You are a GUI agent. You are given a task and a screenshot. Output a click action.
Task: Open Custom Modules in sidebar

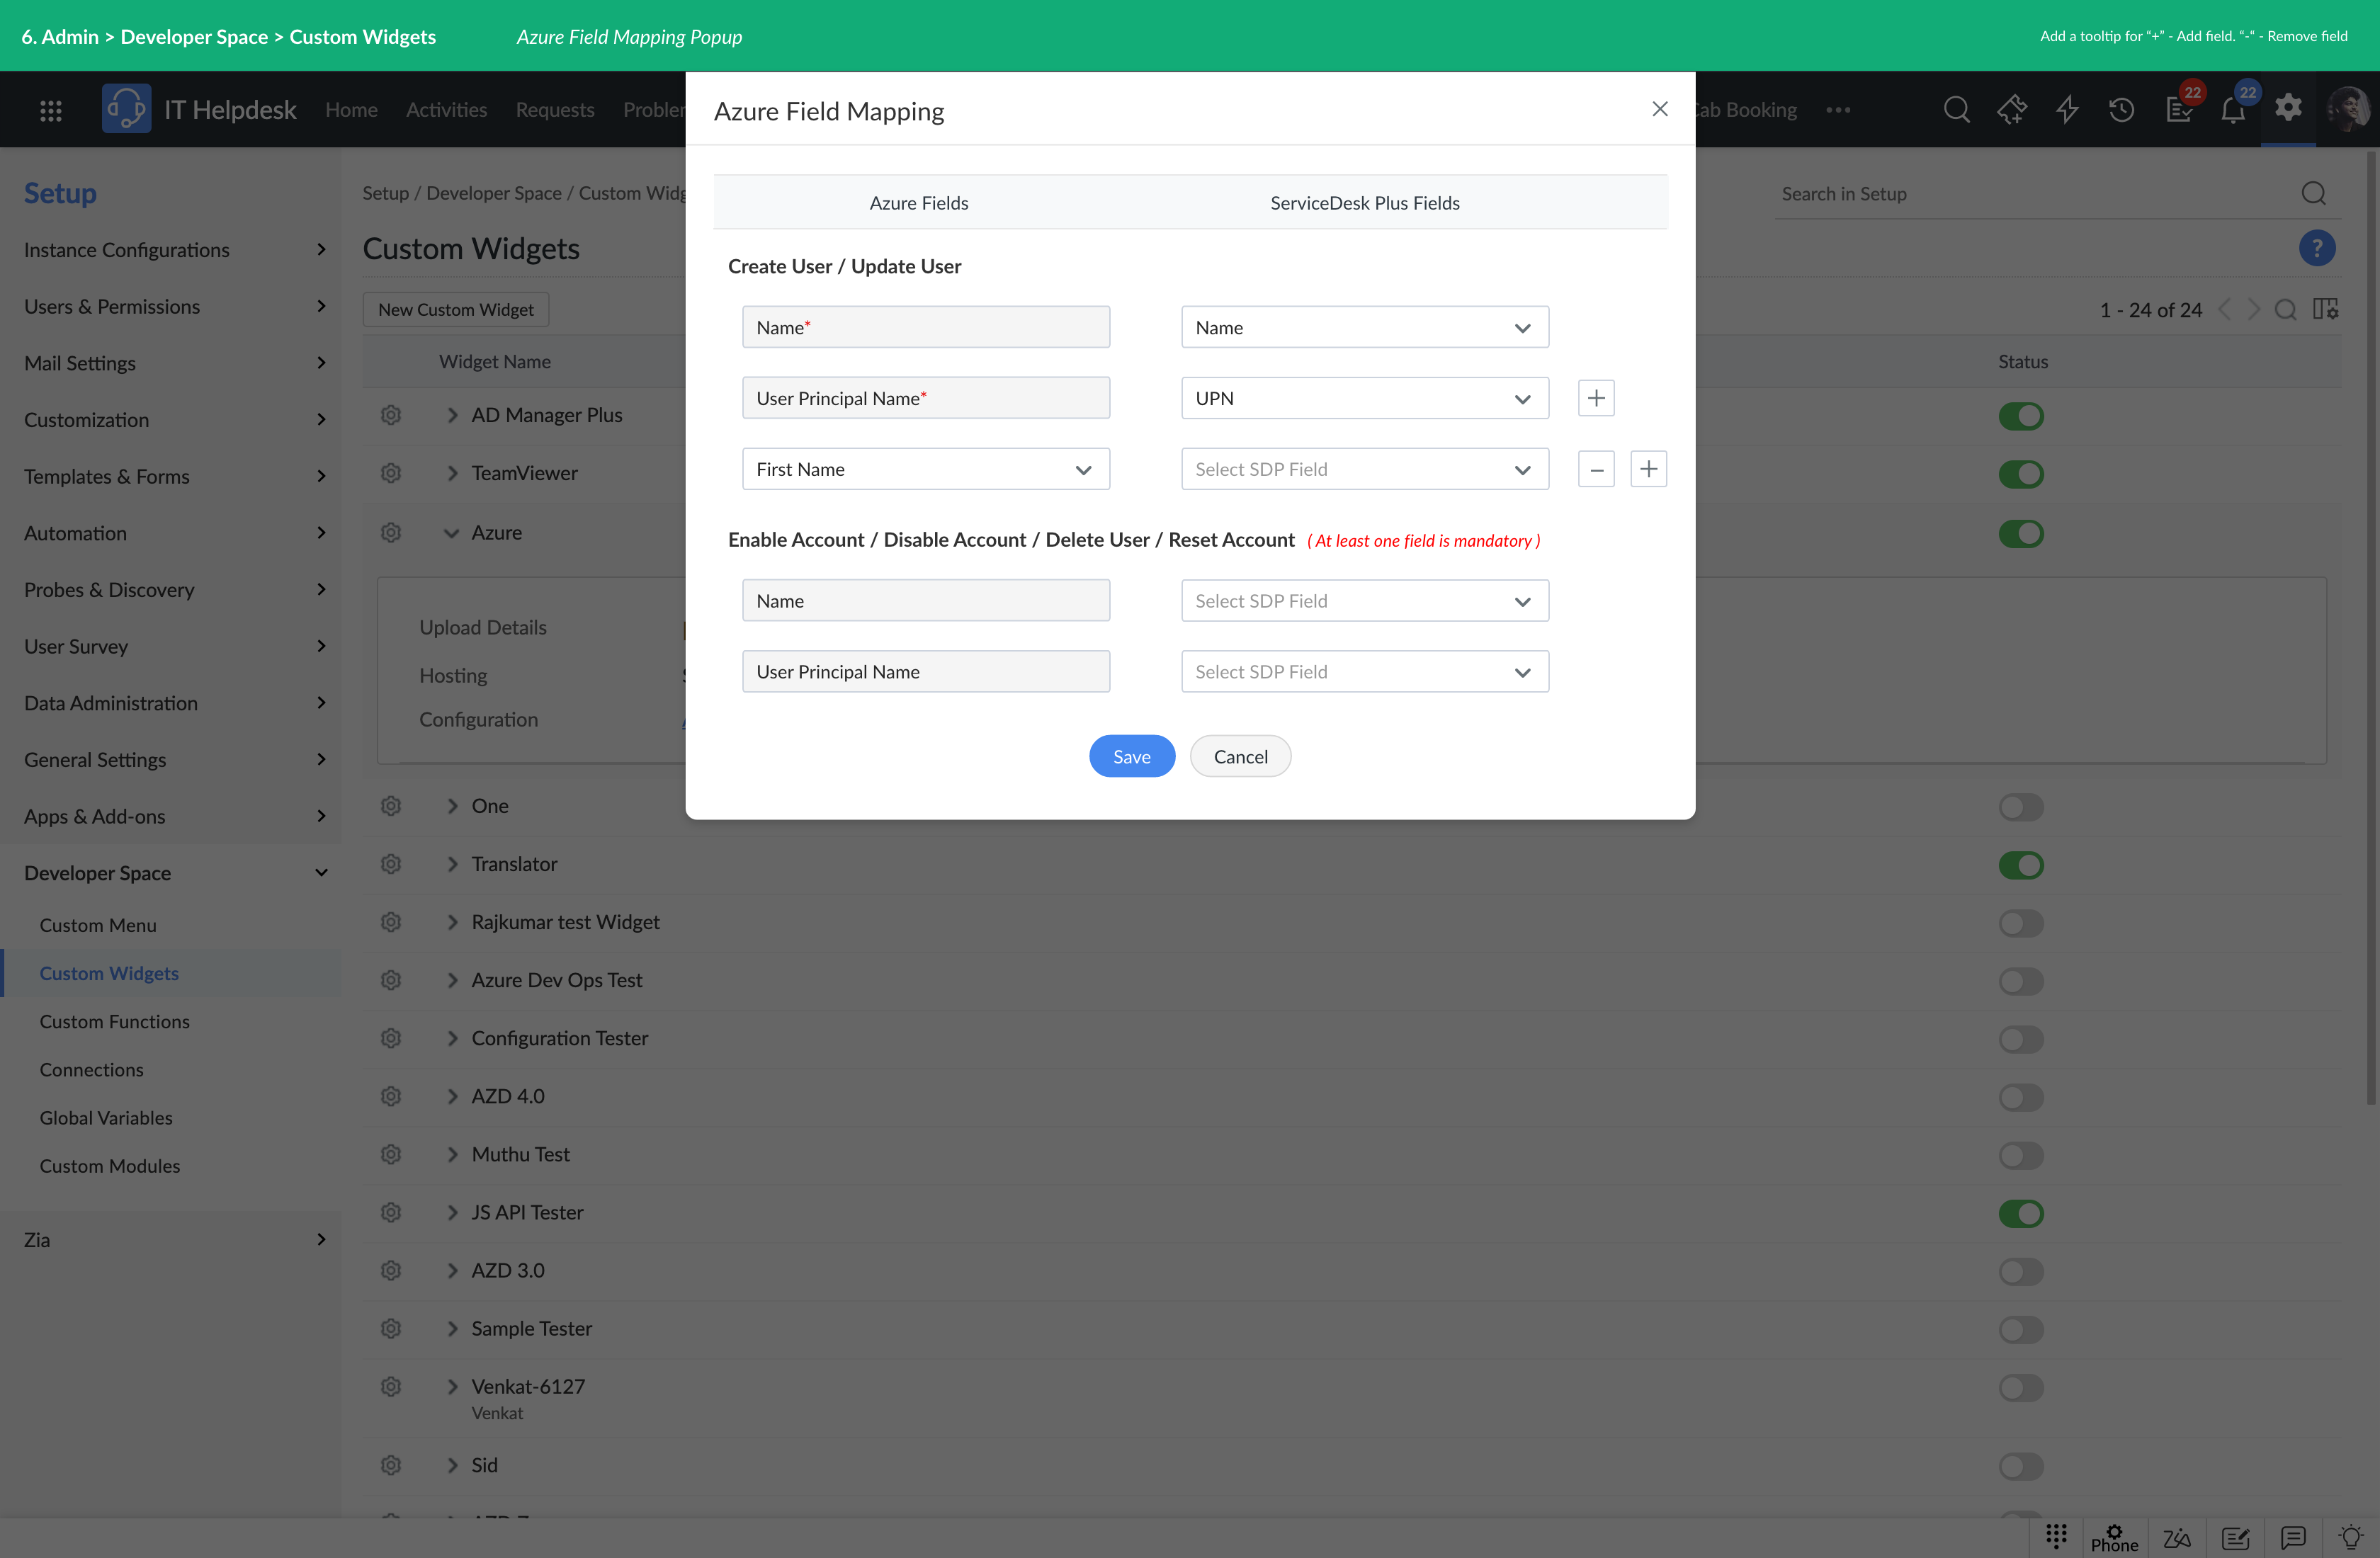pos(110,1166)
